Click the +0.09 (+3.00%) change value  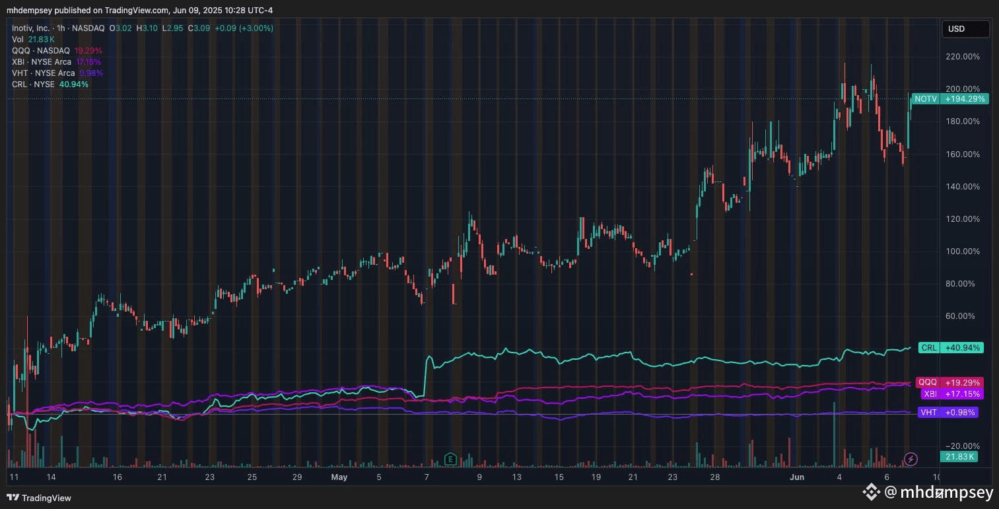click(x=244, y=28)
